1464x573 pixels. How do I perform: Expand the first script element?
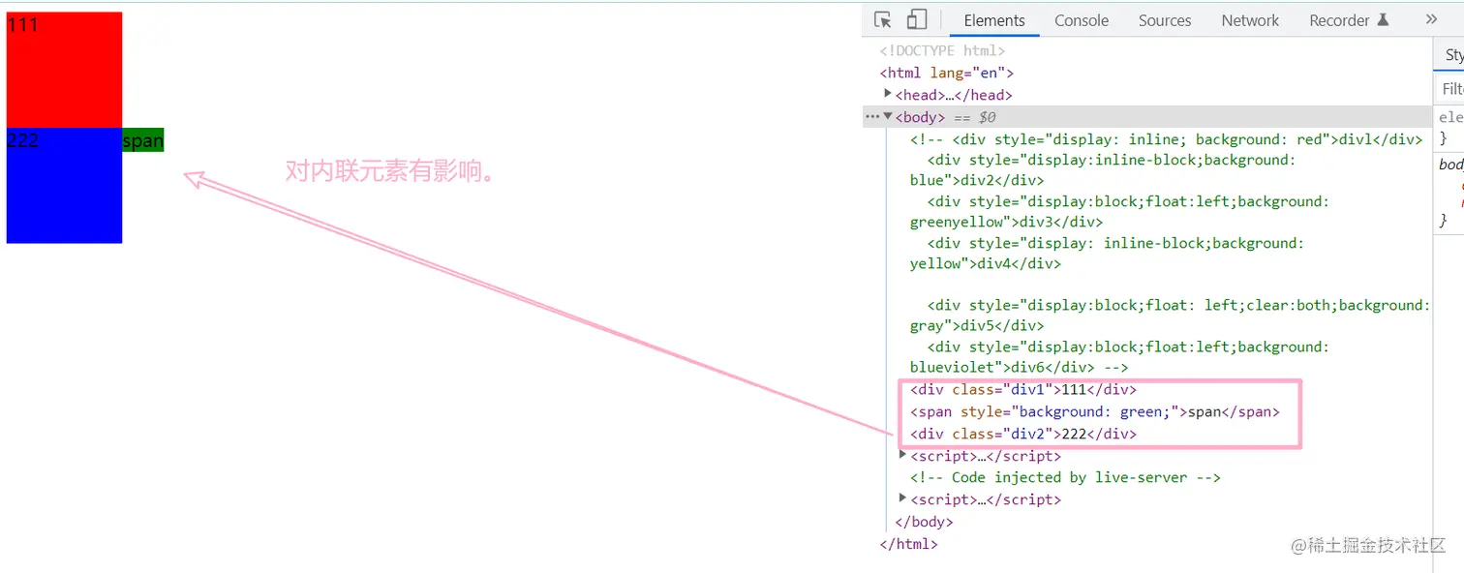[903, 455]
